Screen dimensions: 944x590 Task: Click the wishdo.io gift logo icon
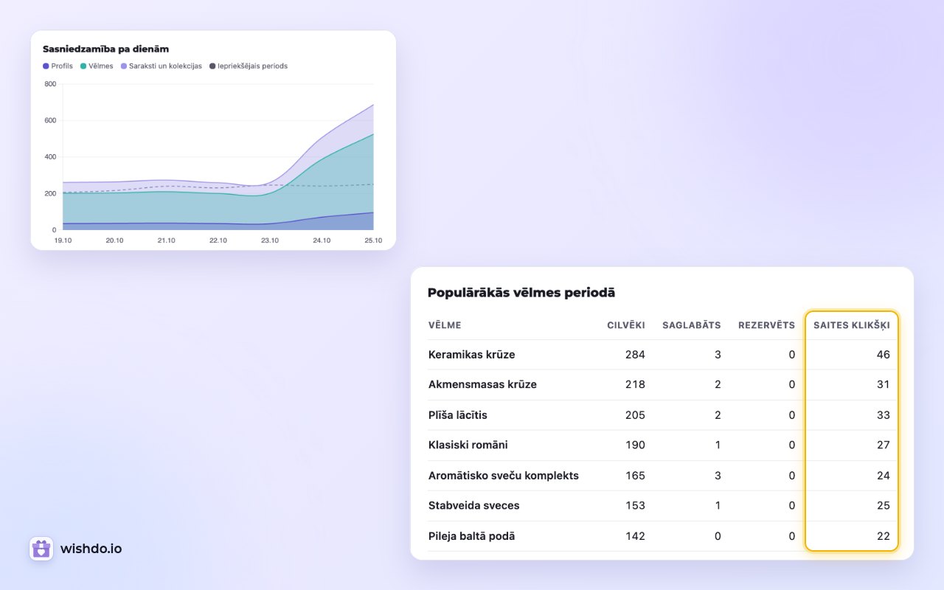(x=41, y=549)
